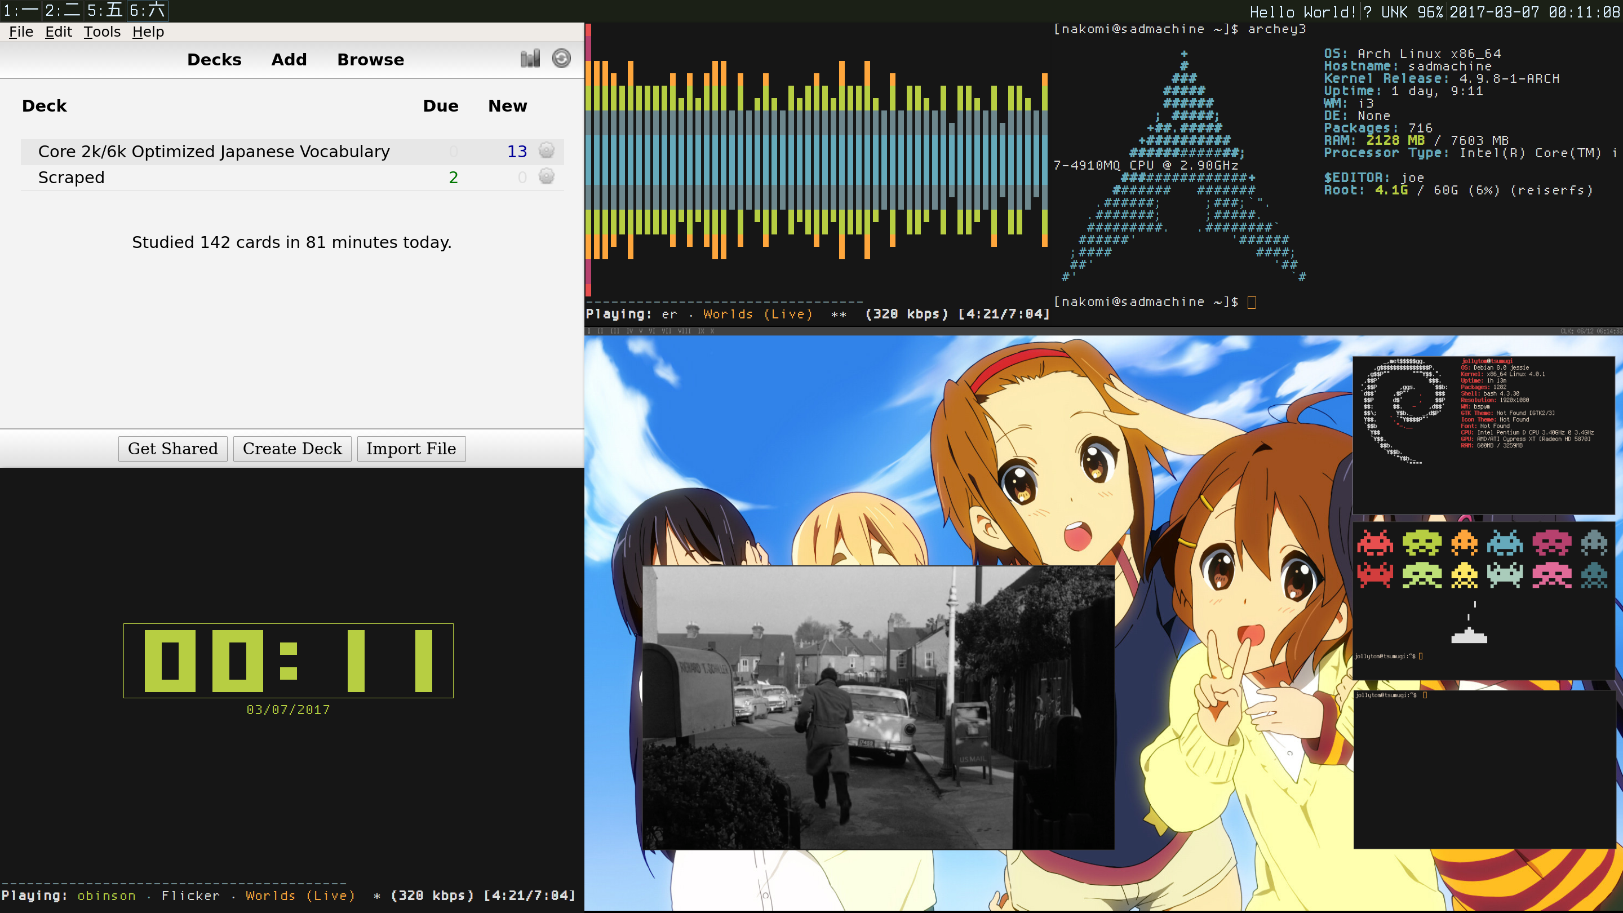Open the Anki statistics graph icon
This screenshot has width=1623, height=913.
pyautogui.click(x=530, y=59)
